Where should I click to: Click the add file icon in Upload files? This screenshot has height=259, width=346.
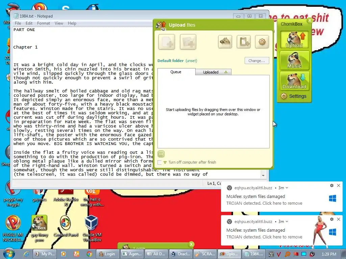(x=167, y=42)
